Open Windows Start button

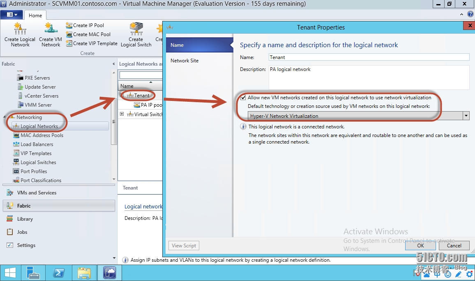pyautogui.click(x=10, y=273)
